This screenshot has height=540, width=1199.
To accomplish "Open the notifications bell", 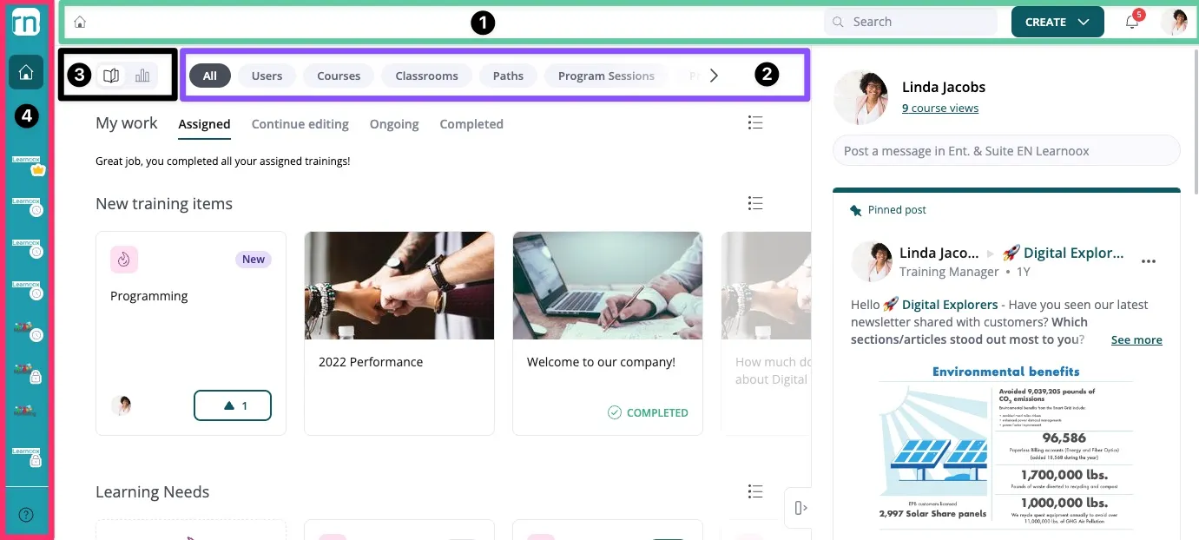I will (x=1130, y=22).
